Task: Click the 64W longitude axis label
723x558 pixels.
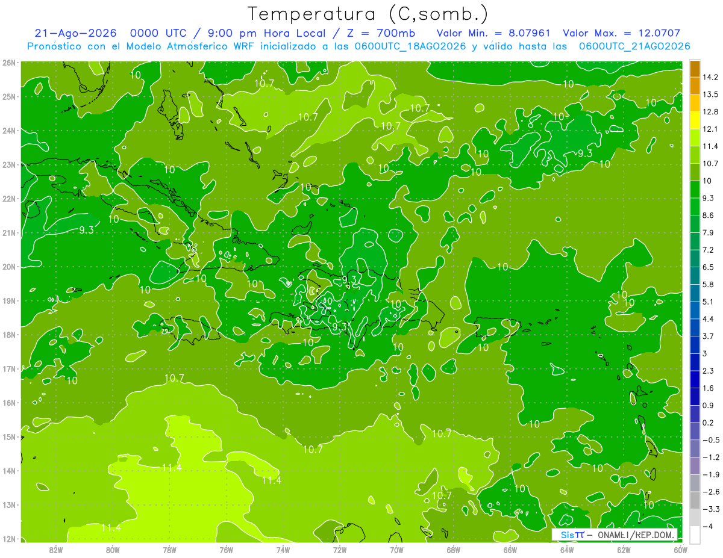Action: point(567,550)
